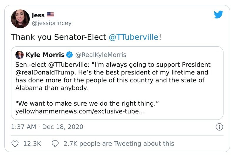The image size is (235, 159).
Task: Click Kyle Morris's verified badge
Action: coord(70,55)
